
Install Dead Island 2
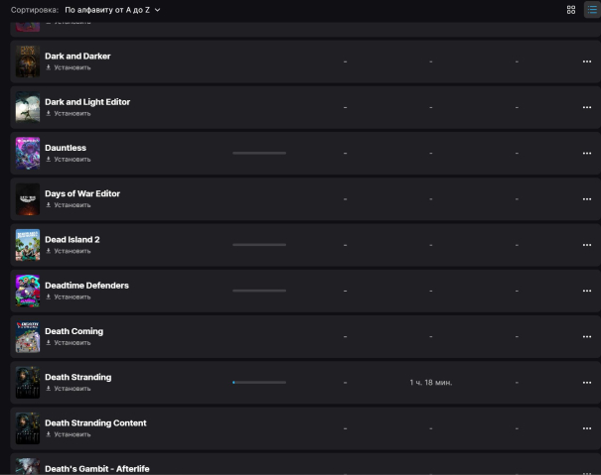[x=72, y=251]
